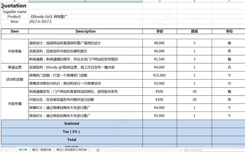Click the tab bar splitter dots handle
245x152 pixels.
click(x=181, y=150)
